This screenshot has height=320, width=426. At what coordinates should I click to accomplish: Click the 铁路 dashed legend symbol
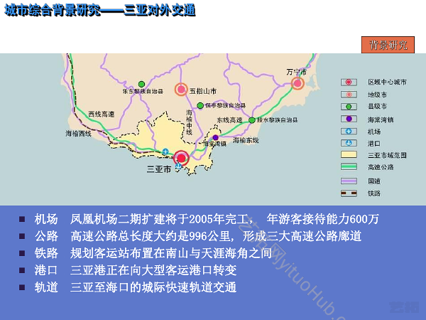click(x=349, y=193)
